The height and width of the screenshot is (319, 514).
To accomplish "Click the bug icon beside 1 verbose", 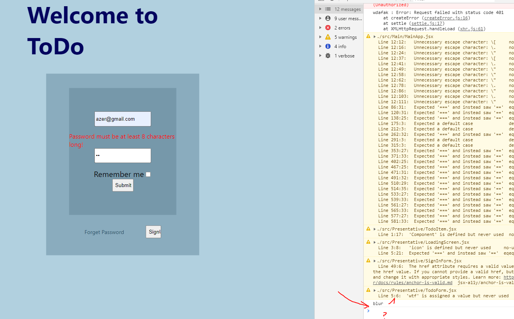I will tap(328, 55).
